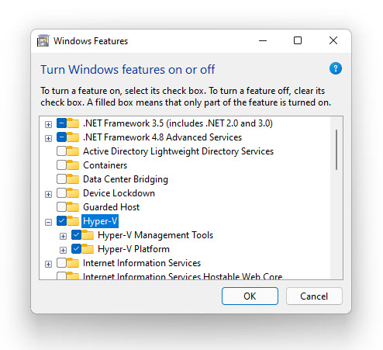Select .NET Framework 4.8 Advanced Services label
Image resolution: width=383 pixels, height=350 pixels.
click(x=163, y=137)
